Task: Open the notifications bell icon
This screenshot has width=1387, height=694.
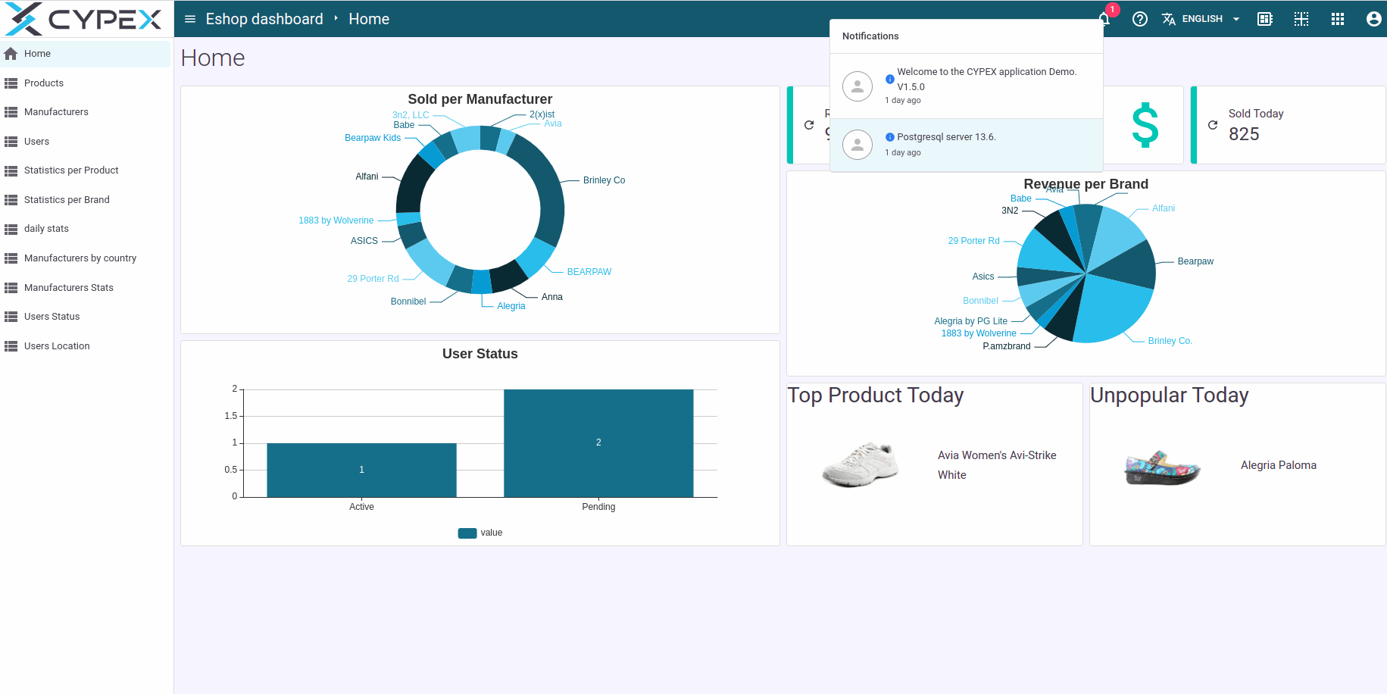Action: [x=1105, y=19]
